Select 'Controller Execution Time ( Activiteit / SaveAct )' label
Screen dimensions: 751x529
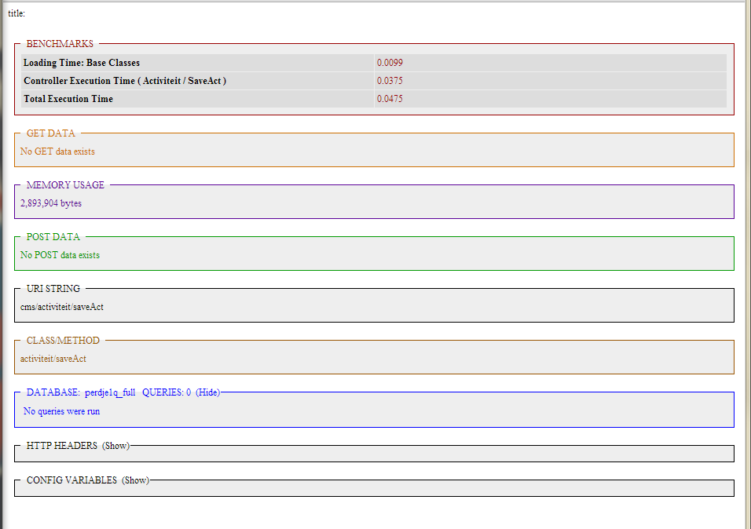point(125,80)
